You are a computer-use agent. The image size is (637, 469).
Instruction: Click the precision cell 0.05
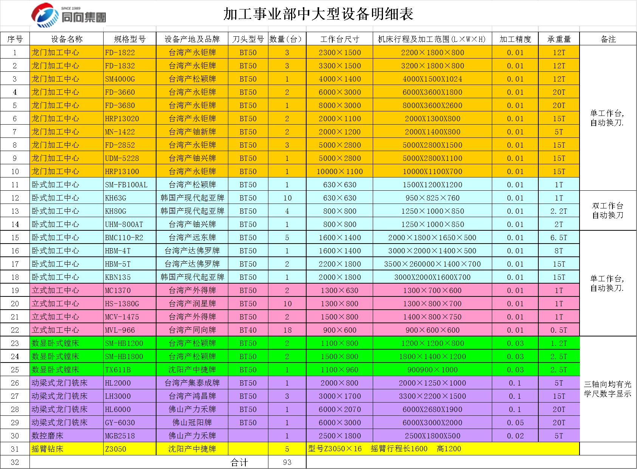[515, 422]
